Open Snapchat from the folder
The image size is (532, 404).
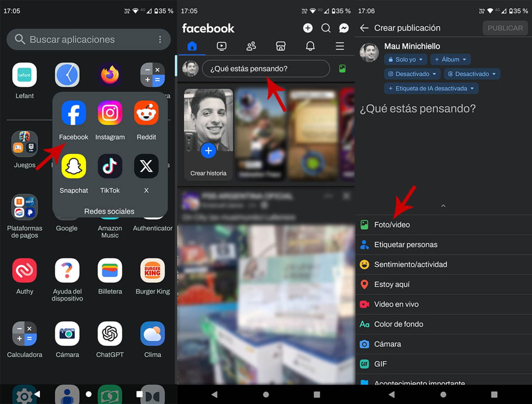point(74,166)
